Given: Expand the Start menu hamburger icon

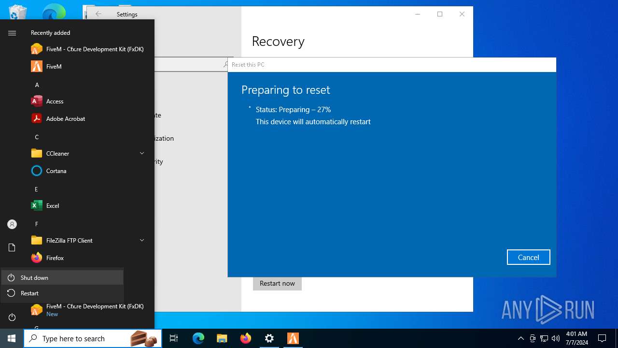Looking at the screenshot, I should pyautogui.click(x=12, y=33).
